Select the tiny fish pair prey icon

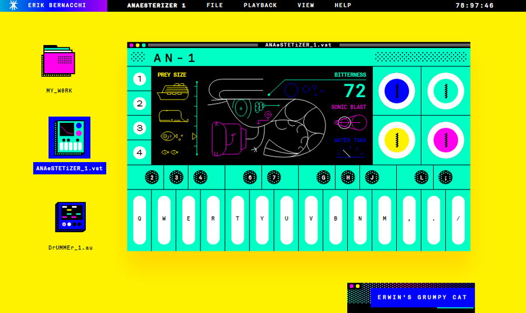coord(169,152)
